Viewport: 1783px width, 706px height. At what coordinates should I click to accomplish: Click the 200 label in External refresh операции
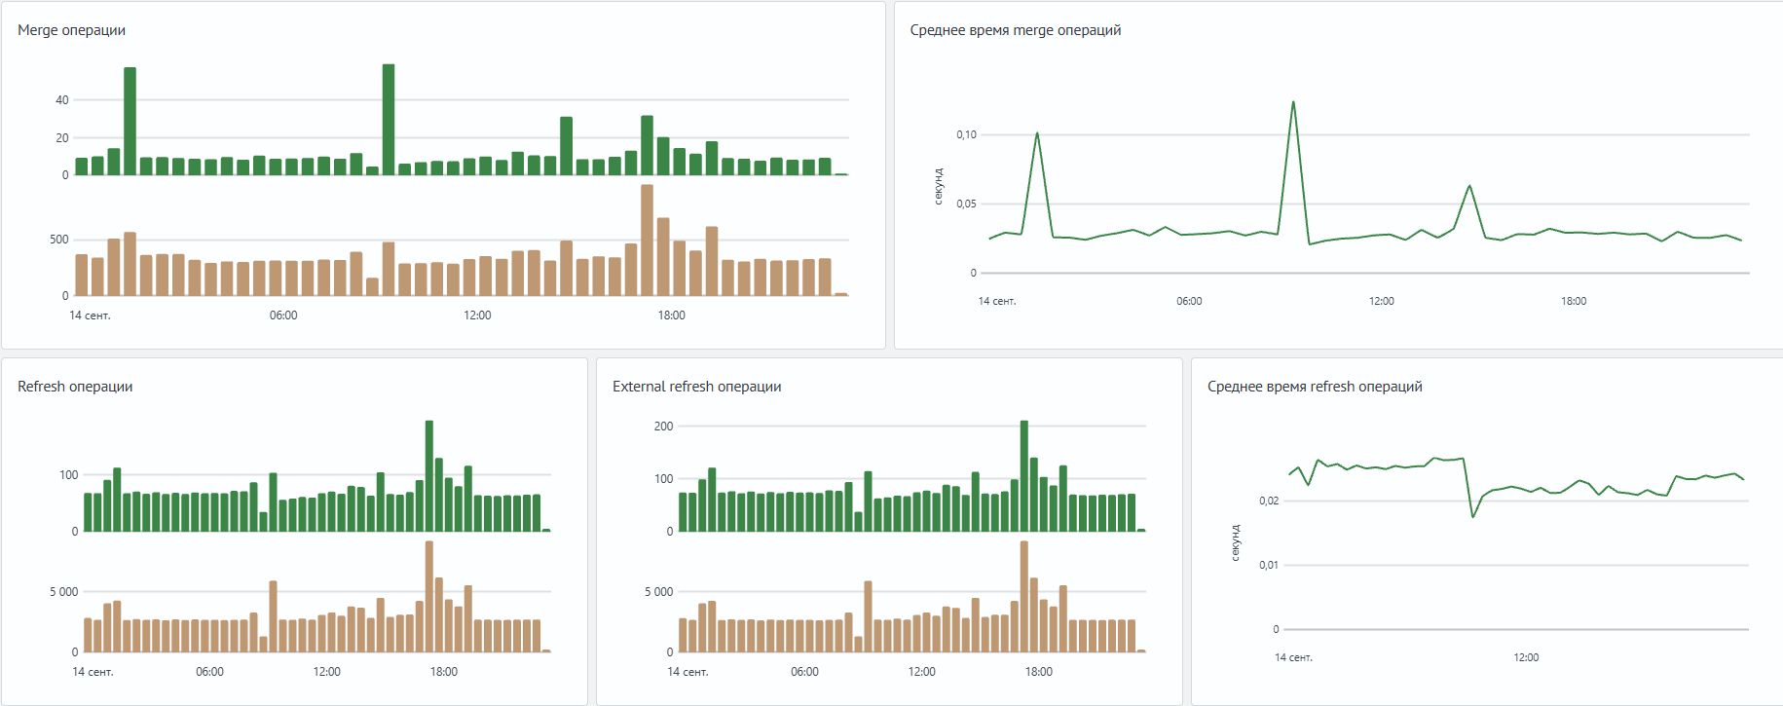click(663, 427)
